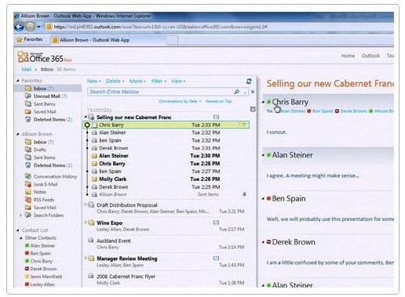Screen dimensions: 405x297
Task: Click attachment icon on Allison Brown sent item
Action: tap(244, 194)
